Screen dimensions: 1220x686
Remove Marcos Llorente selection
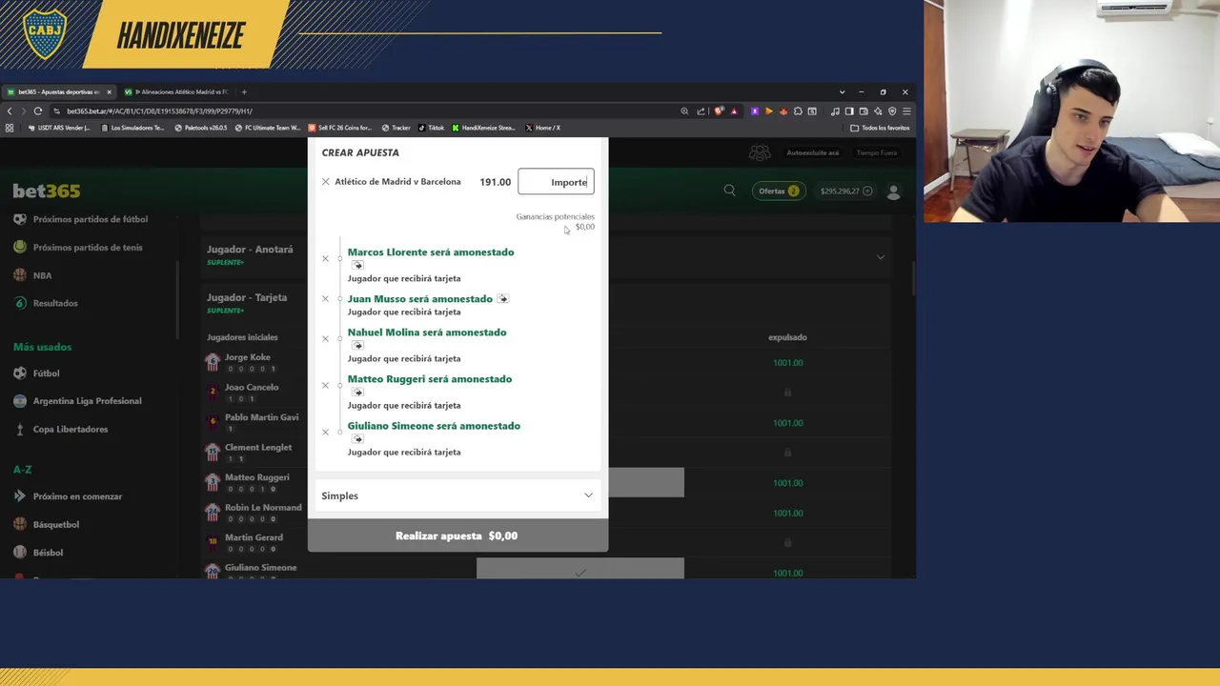tap(325, 258)
